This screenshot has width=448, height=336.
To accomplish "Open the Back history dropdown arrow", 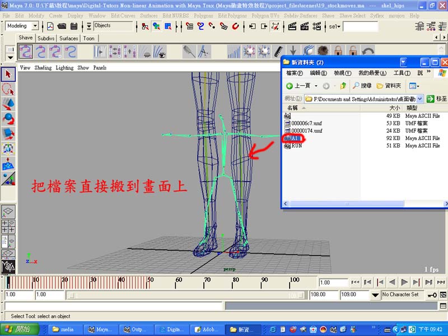I will point(316,86).
